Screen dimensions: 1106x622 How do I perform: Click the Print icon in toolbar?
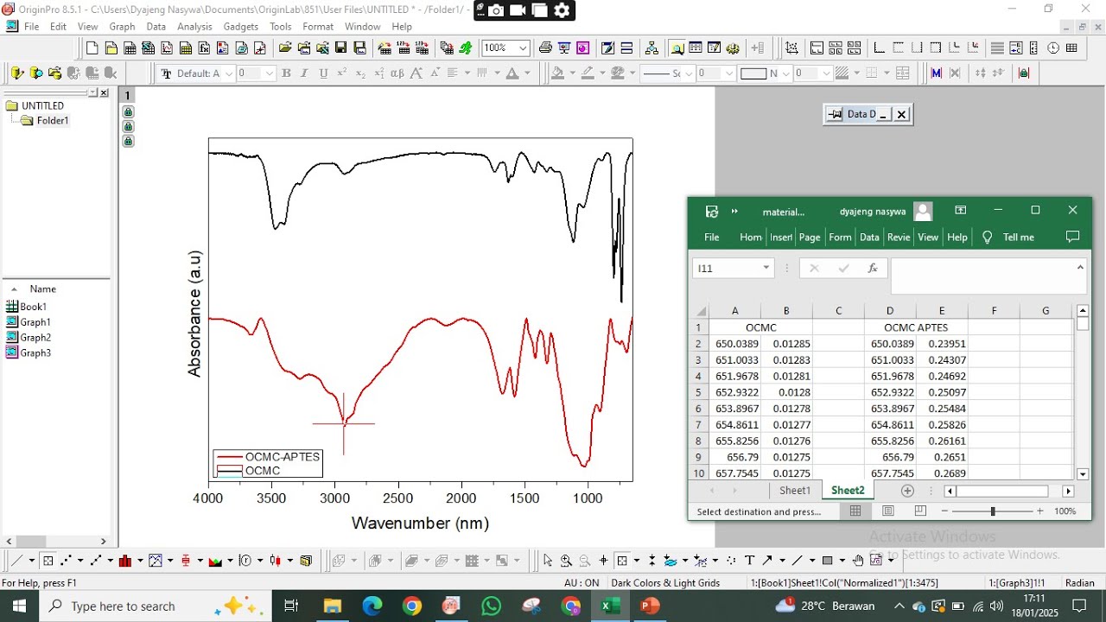tap(545, 48)
